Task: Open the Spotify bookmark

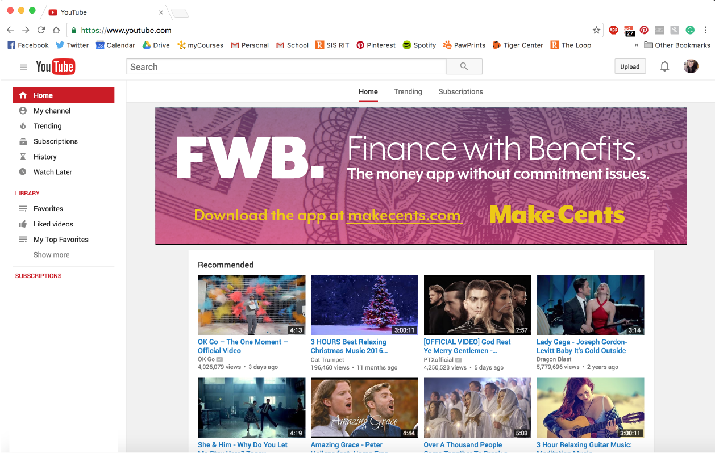Action: (419, 45)
